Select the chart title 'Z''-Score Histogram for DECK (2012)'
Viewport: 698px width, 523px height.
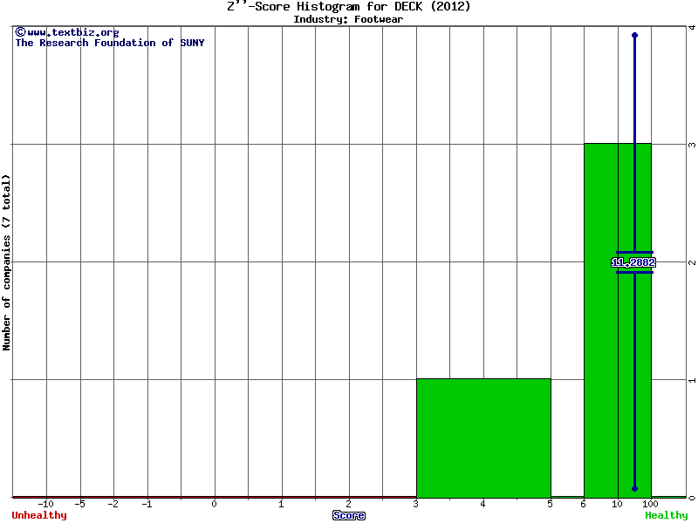pos(348,6)
